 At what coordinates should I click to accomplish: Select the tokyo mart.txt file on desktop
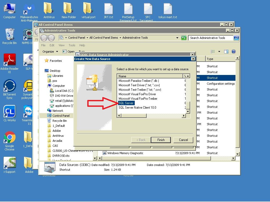coord(168,9)
